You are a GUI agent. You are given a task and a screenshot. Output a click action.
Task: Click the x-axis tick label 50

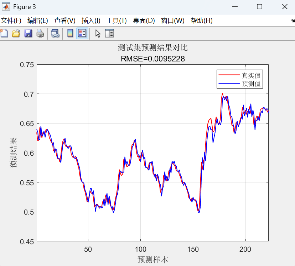pos(88,250)
